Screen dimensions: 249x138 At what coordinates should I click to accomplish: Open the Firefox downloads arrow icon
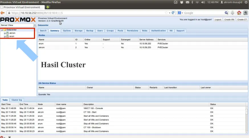click(x=232, y=13)
